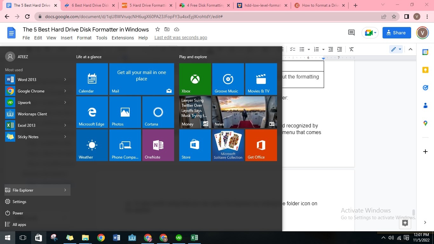Click the Last edit was seconds ago link
This screenshot has height=244, width=434.
[181, 37]
